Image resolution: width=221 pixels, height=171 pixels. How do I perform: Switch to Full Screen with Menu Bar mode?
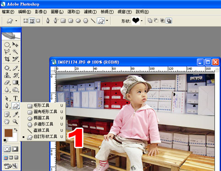tap(11, 157)
